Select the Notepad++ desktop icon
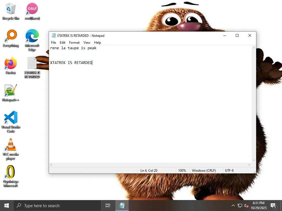Viewport: 282px width, 211px height. coord(11,93)
